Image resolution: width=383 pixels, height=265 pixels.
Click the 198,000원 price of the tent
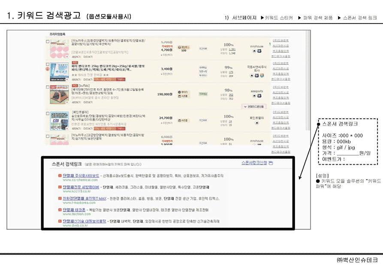(x=165, y=93)
